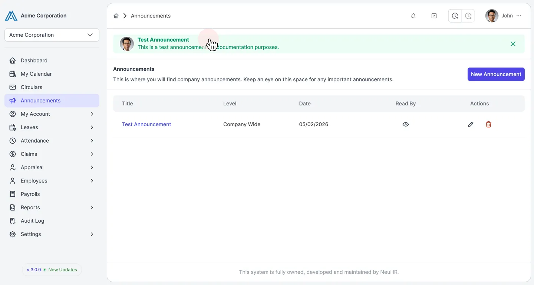Expand the Settings chevron
534x285 pixels.
click(92, 234)
